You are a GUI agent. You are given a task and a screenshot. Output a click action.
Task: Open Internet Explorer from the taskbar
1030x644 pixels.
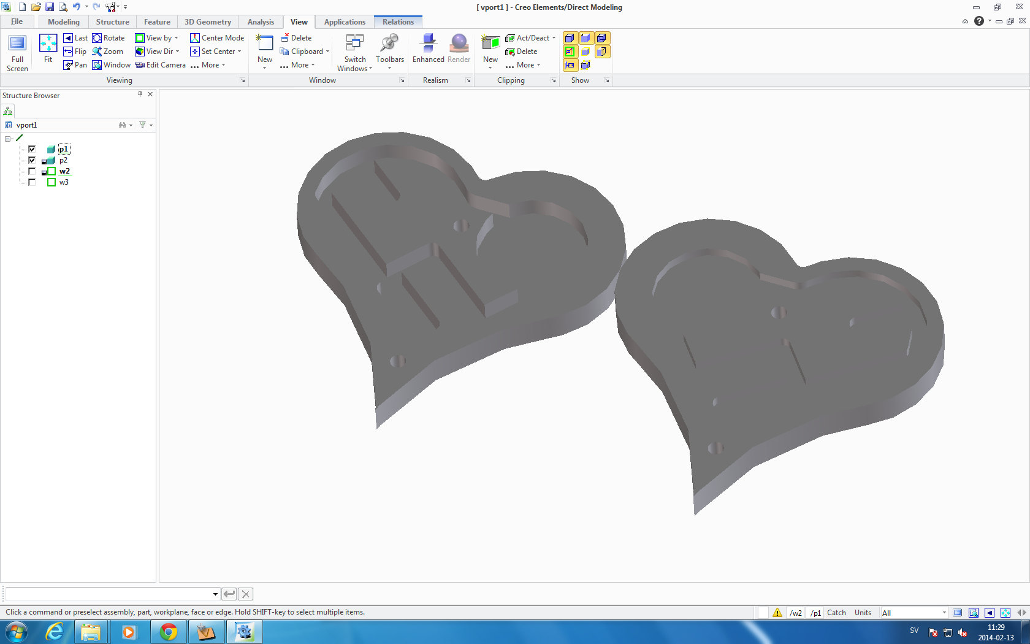pyautogui.click(x=55, y=632)
